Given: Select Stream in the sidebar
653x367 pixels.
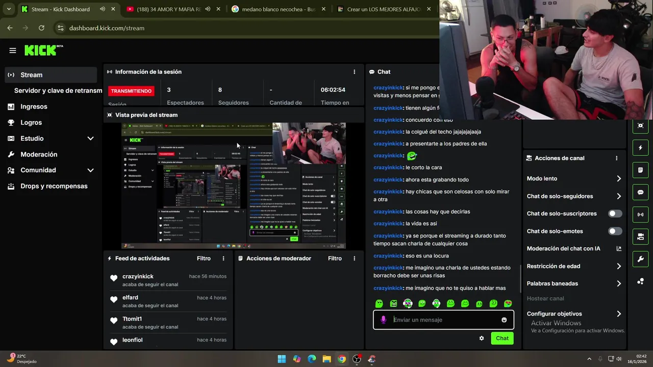Looking at the screenshot, I should pos(51,75).
